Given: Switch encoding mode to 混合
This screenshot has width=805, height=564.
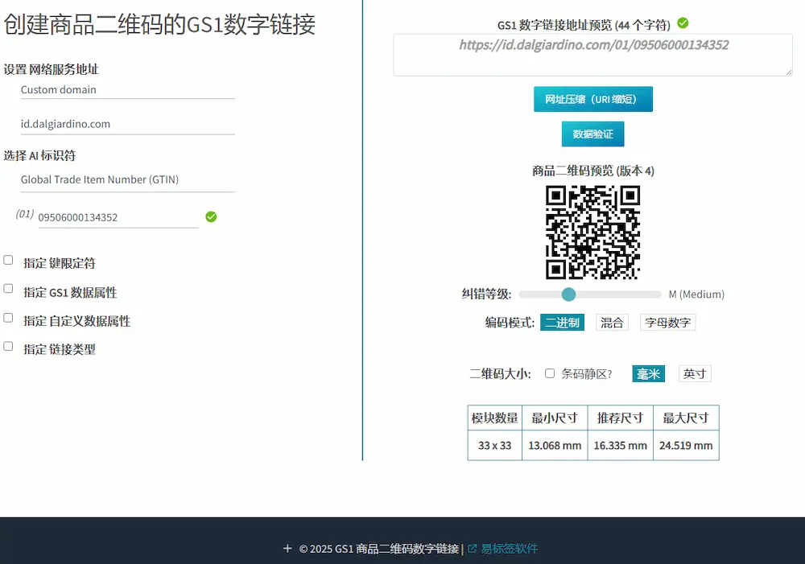Looking at the screenshot, I should pos(612,323).
